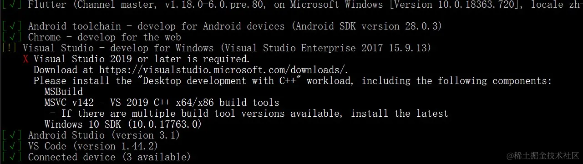The height and width of the screenshot is (164, 583).
Task: Click the MSVC v142 build tools line
Action: tap(162, 103)
